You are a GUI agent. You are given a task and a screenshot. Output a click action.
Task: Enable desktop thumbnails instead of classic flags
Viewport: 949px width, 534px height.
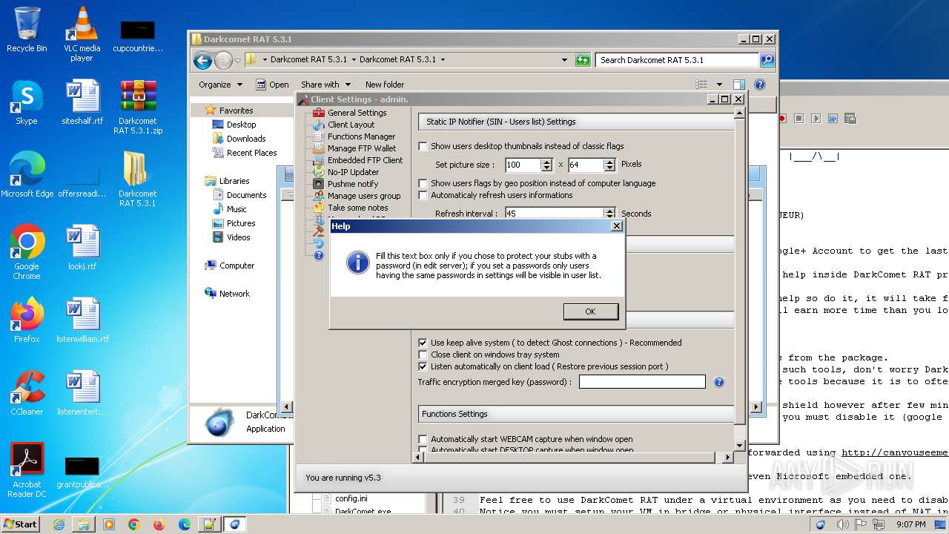tap(423, 146)
